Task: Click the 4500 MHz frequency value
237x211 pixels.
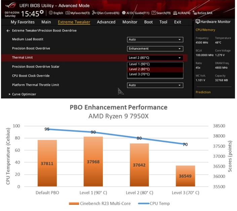Action: pos(202,43)
